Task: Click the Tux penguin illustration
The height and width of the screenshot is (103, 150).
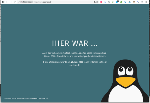Action: pos(125,81)
